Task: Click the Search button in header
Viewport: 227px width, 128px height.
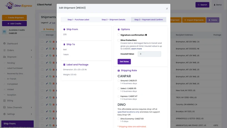Action: [x=202, y=5]
